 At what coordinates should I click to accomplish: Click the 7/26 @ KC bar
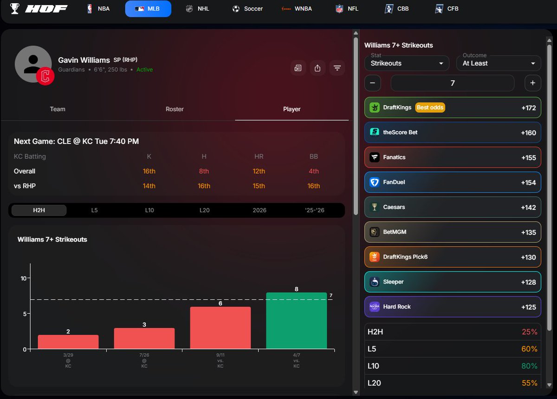click(x=144, y=338)
